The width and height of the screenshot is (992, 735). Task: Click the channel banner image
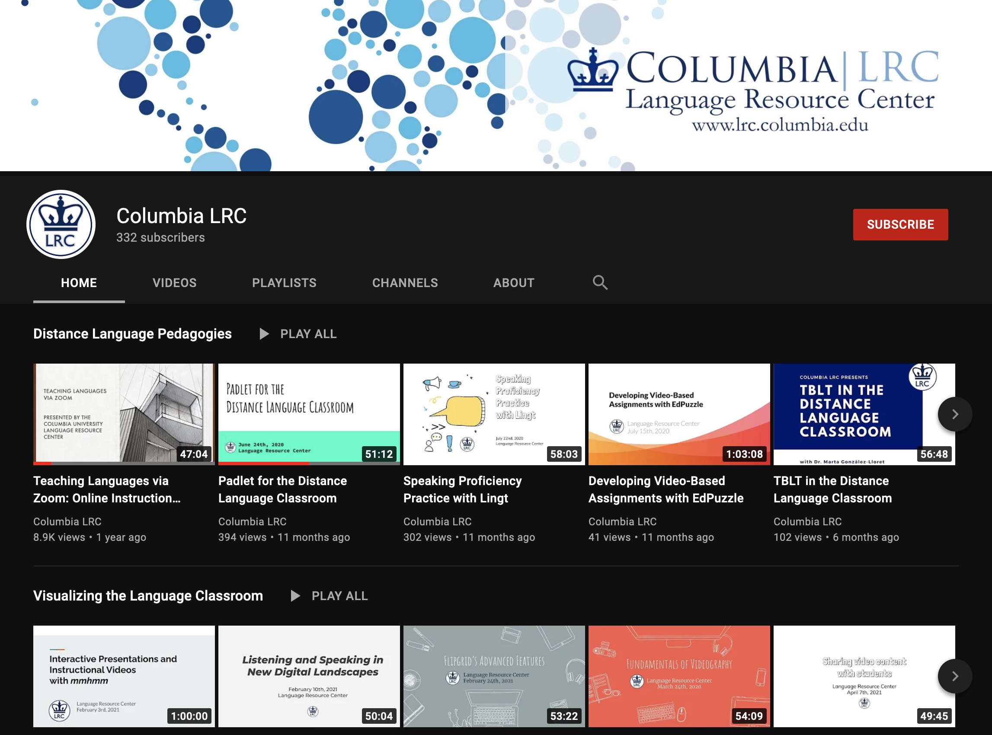click(496, 86)
